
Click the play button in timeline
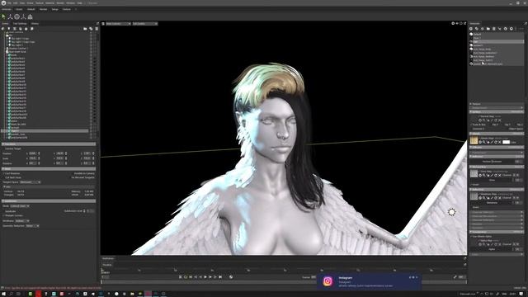pos(205,277)
